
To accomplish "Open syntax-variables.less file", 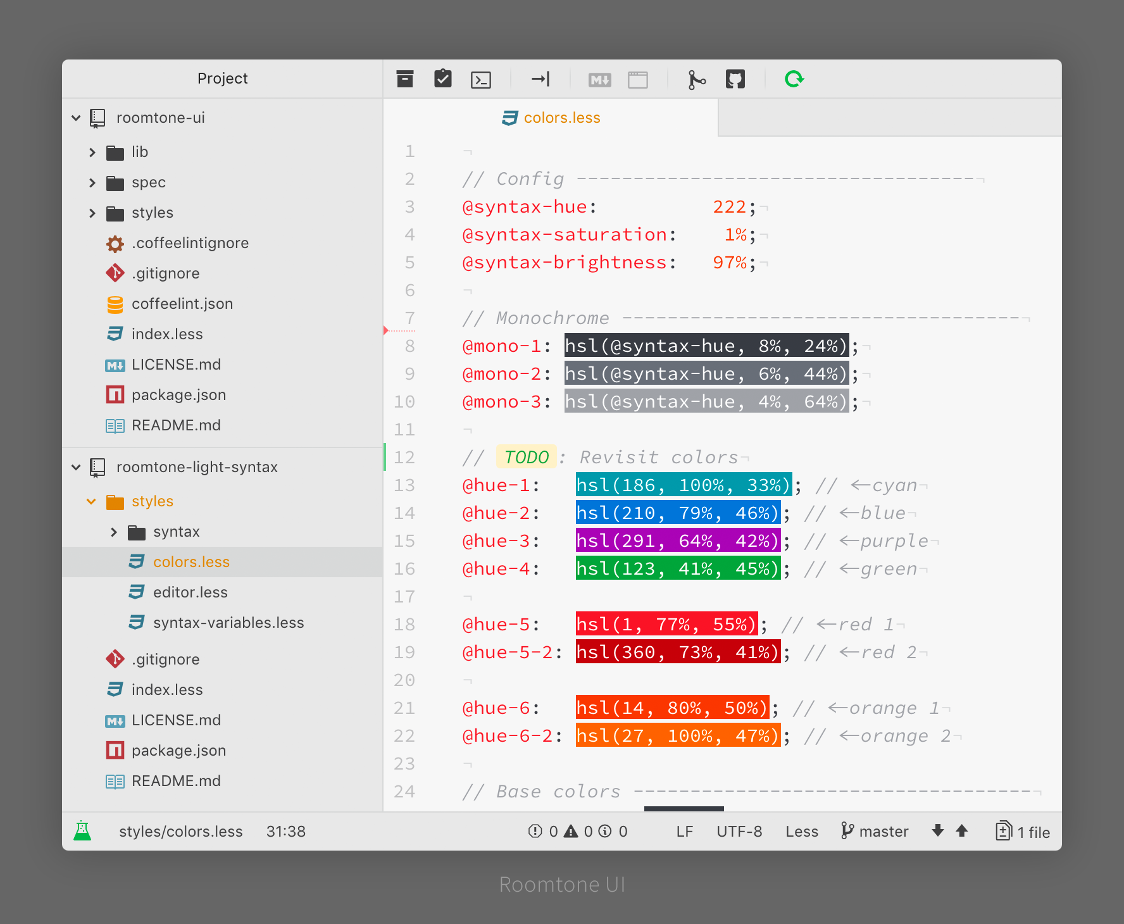I will (x=222, y=623).
